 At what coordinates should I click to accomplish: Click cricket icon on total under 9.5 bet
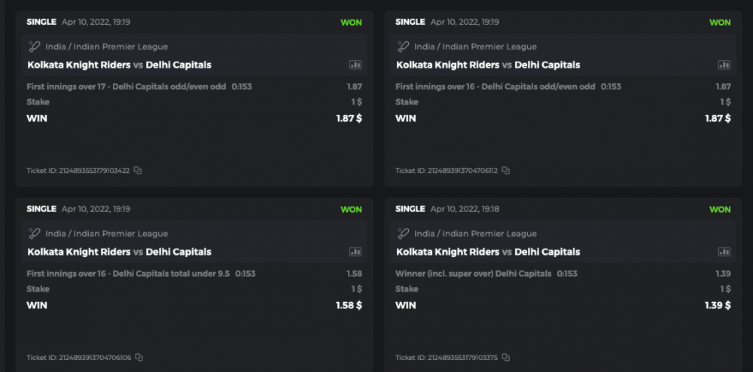tap(34, 234)
